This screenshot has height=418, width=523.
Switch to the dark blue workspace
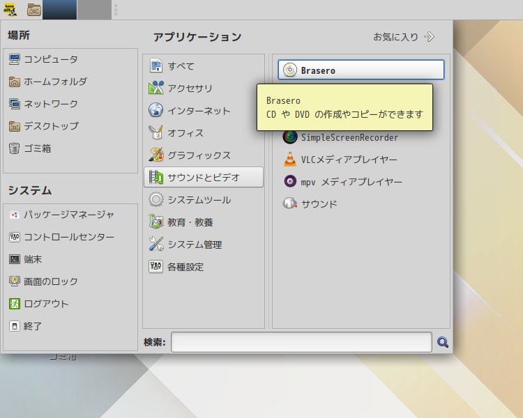click(x=60, y=10)
